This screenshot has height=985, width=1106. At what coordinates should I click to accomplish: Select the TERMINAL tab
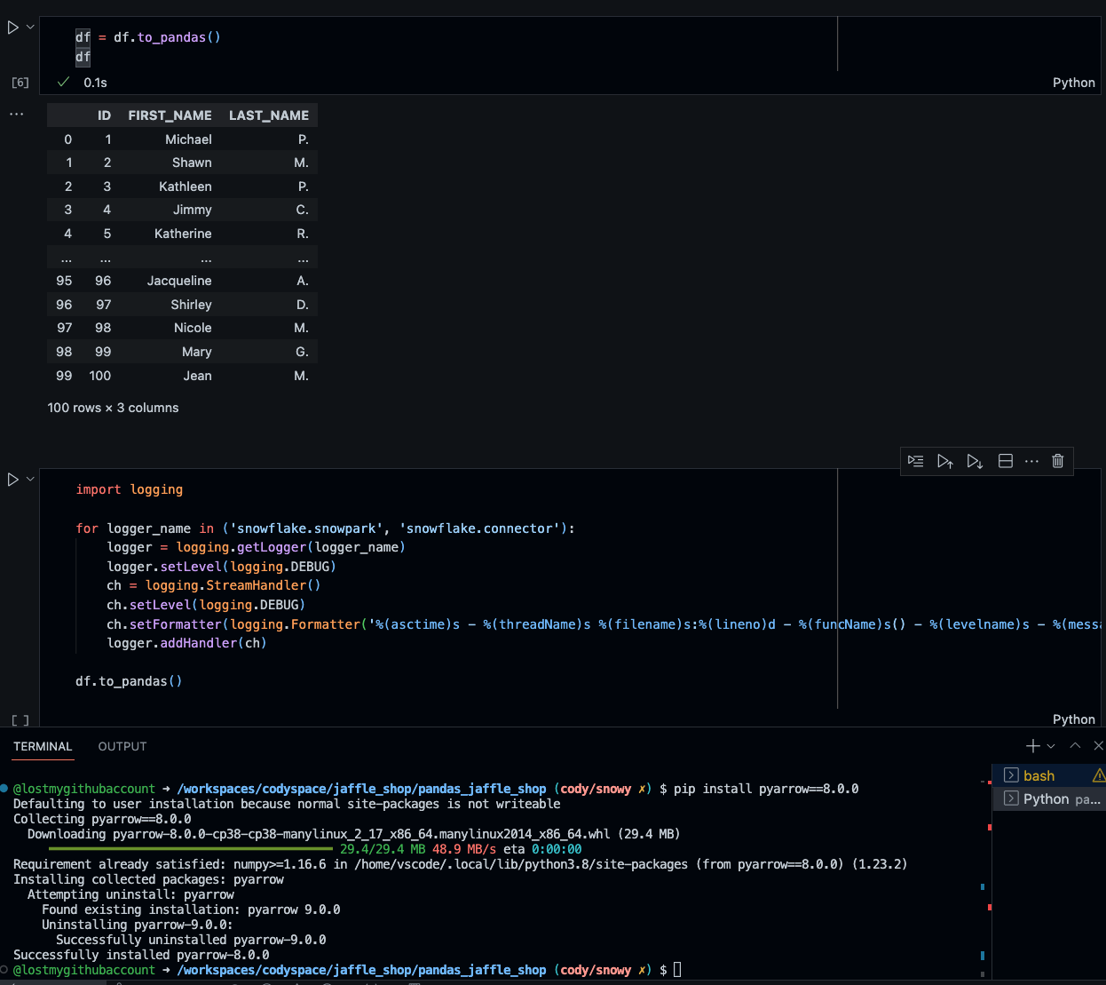coord(43,747)
